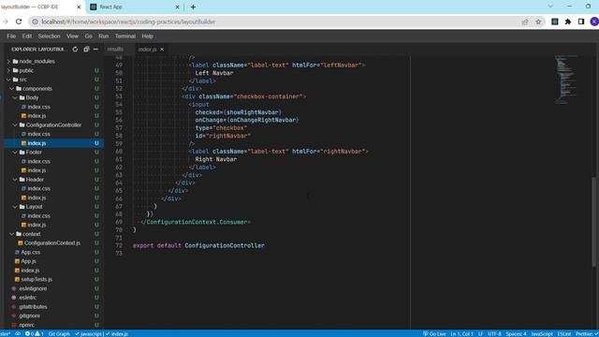The width and height of the screenshot is (599, 337).
Task: Click Ln 1, Col 1 cursor position
Action: tap(461, 333)
